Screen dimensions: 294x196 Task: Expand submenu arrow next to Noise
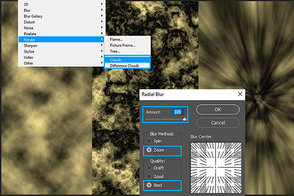tap(102, 27)
